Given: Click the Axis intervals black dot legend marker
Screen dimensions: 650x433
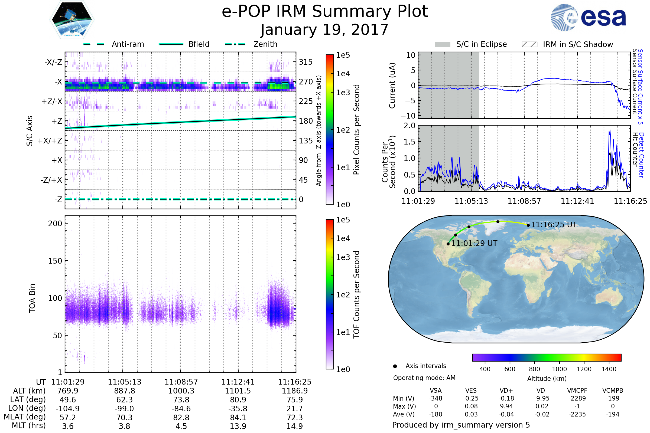Looking at the screenshot, I should [395, 366].
